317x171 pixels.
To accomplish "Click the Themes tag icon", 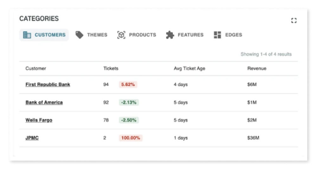I will click(80, 35).
